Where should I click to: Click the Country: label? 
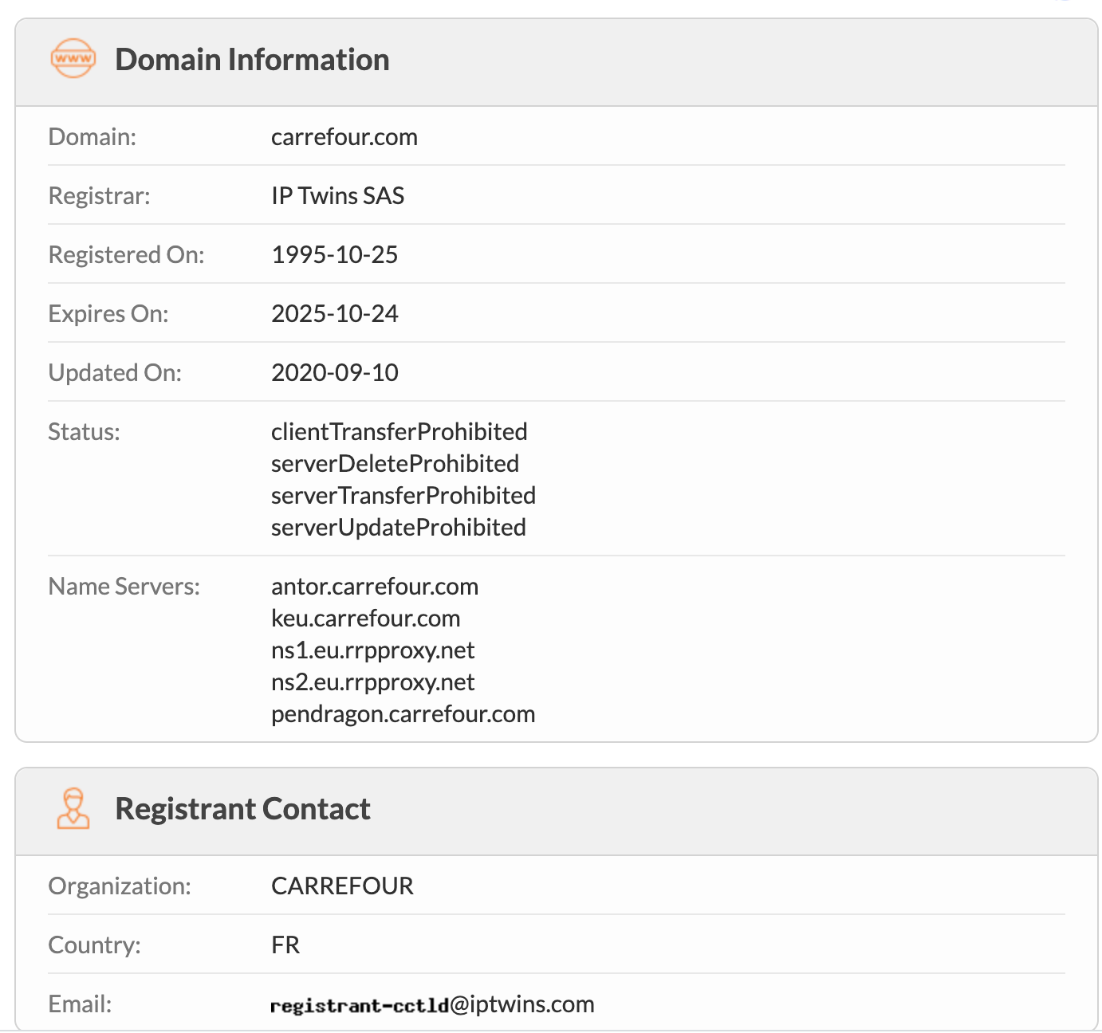pyautogui.click(x=95, y=945)
